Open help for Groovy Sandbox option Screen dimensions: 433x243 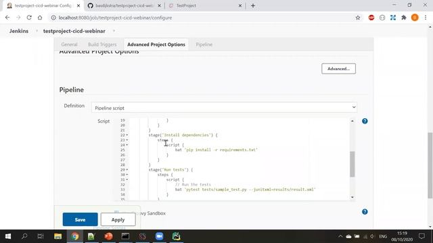pyautogui.click(x=365, y=212)
